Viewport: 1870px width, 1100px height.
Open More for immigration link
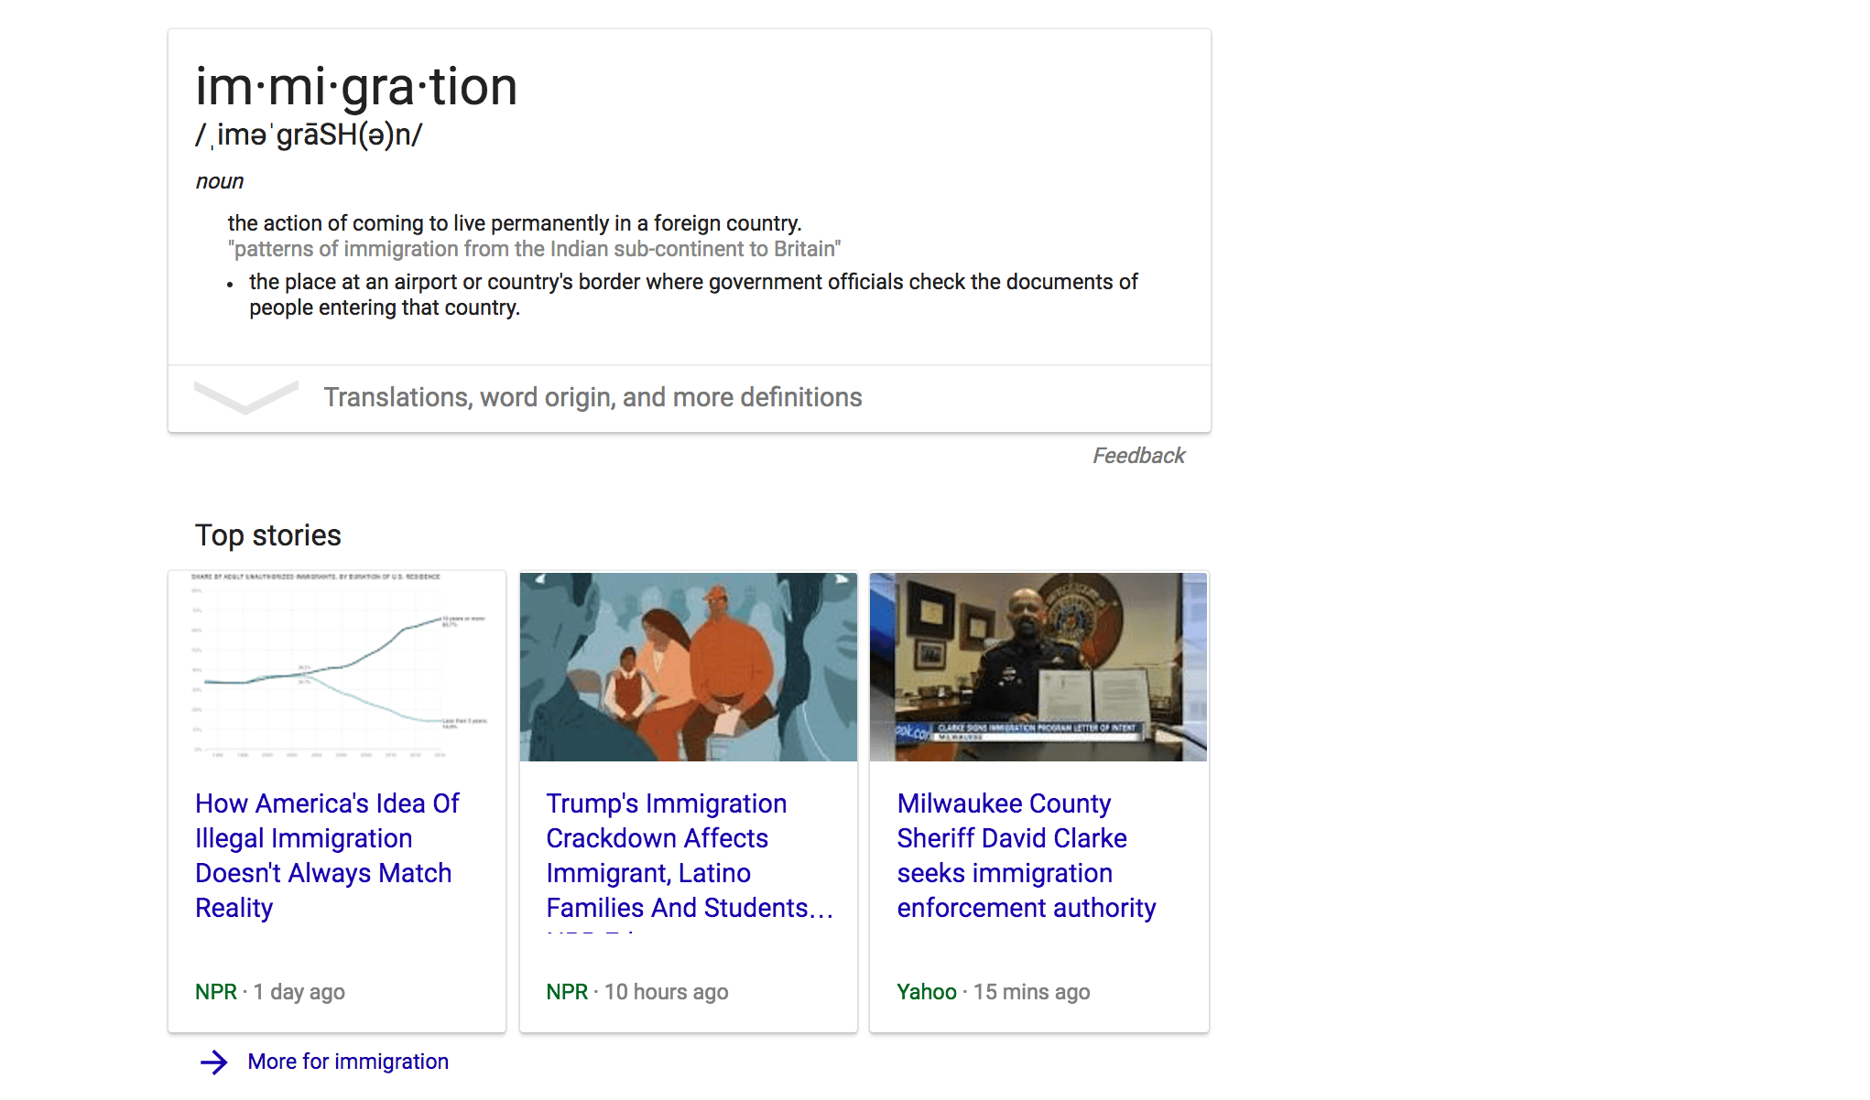[x=348, y=1062]
